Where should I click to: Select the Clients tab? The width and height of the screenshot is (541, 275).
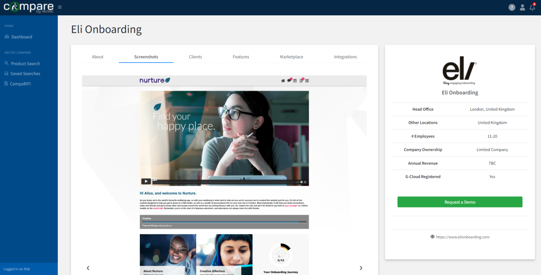tap(195, 57)
